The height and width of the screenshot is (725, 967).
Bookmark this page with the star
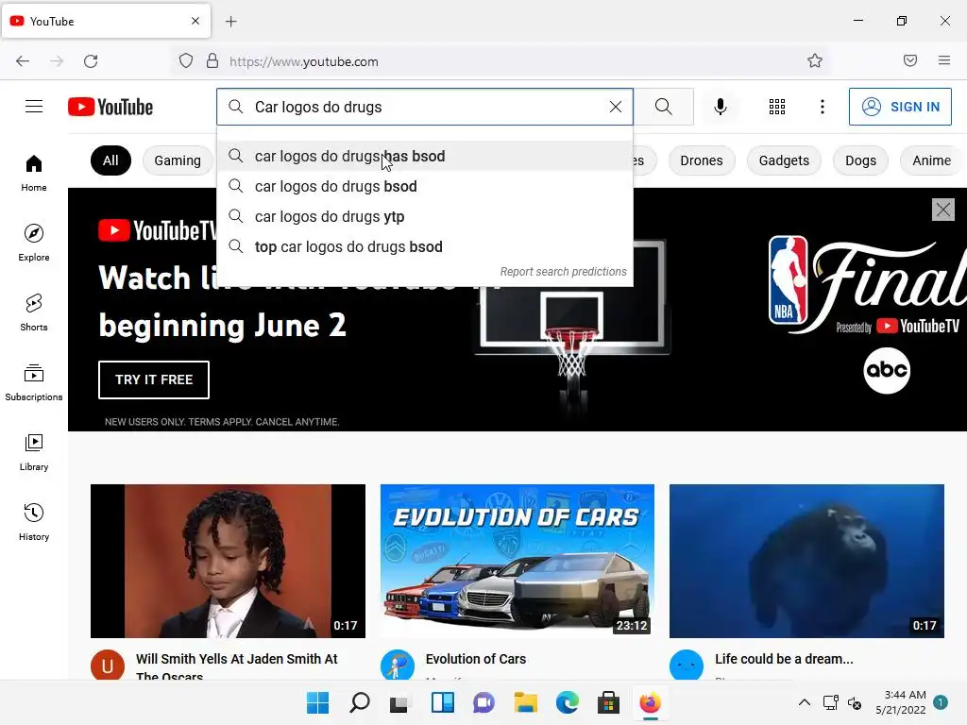pyautogui.click(x=815, y=60)
